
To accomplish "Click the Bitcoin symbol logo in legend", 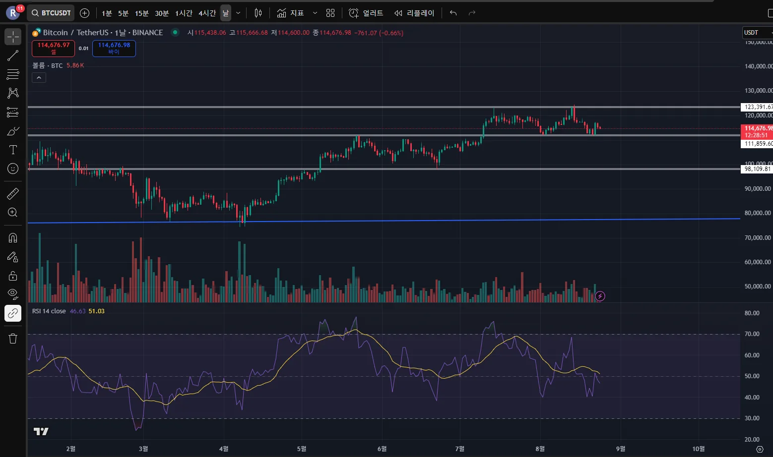I will pos(36,33).
